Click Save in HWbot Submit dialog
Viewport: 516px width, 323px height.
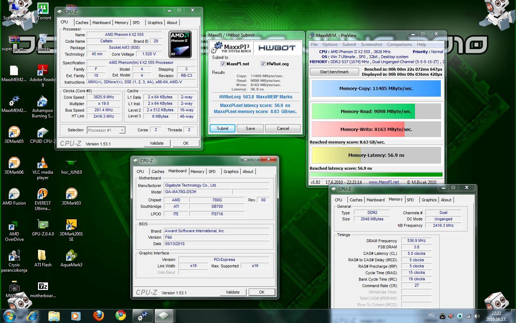tap(250, 128)
